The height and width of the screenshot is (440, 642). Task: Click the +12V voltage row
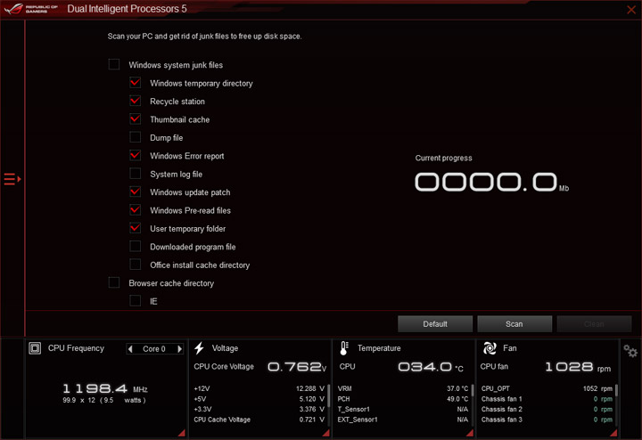(x=259, y=388)
